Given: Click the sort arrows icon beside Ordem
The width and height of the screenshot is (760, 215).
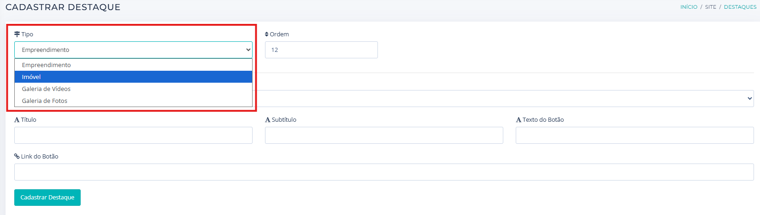Looking at the screenshot, I should tap(266, 34).
